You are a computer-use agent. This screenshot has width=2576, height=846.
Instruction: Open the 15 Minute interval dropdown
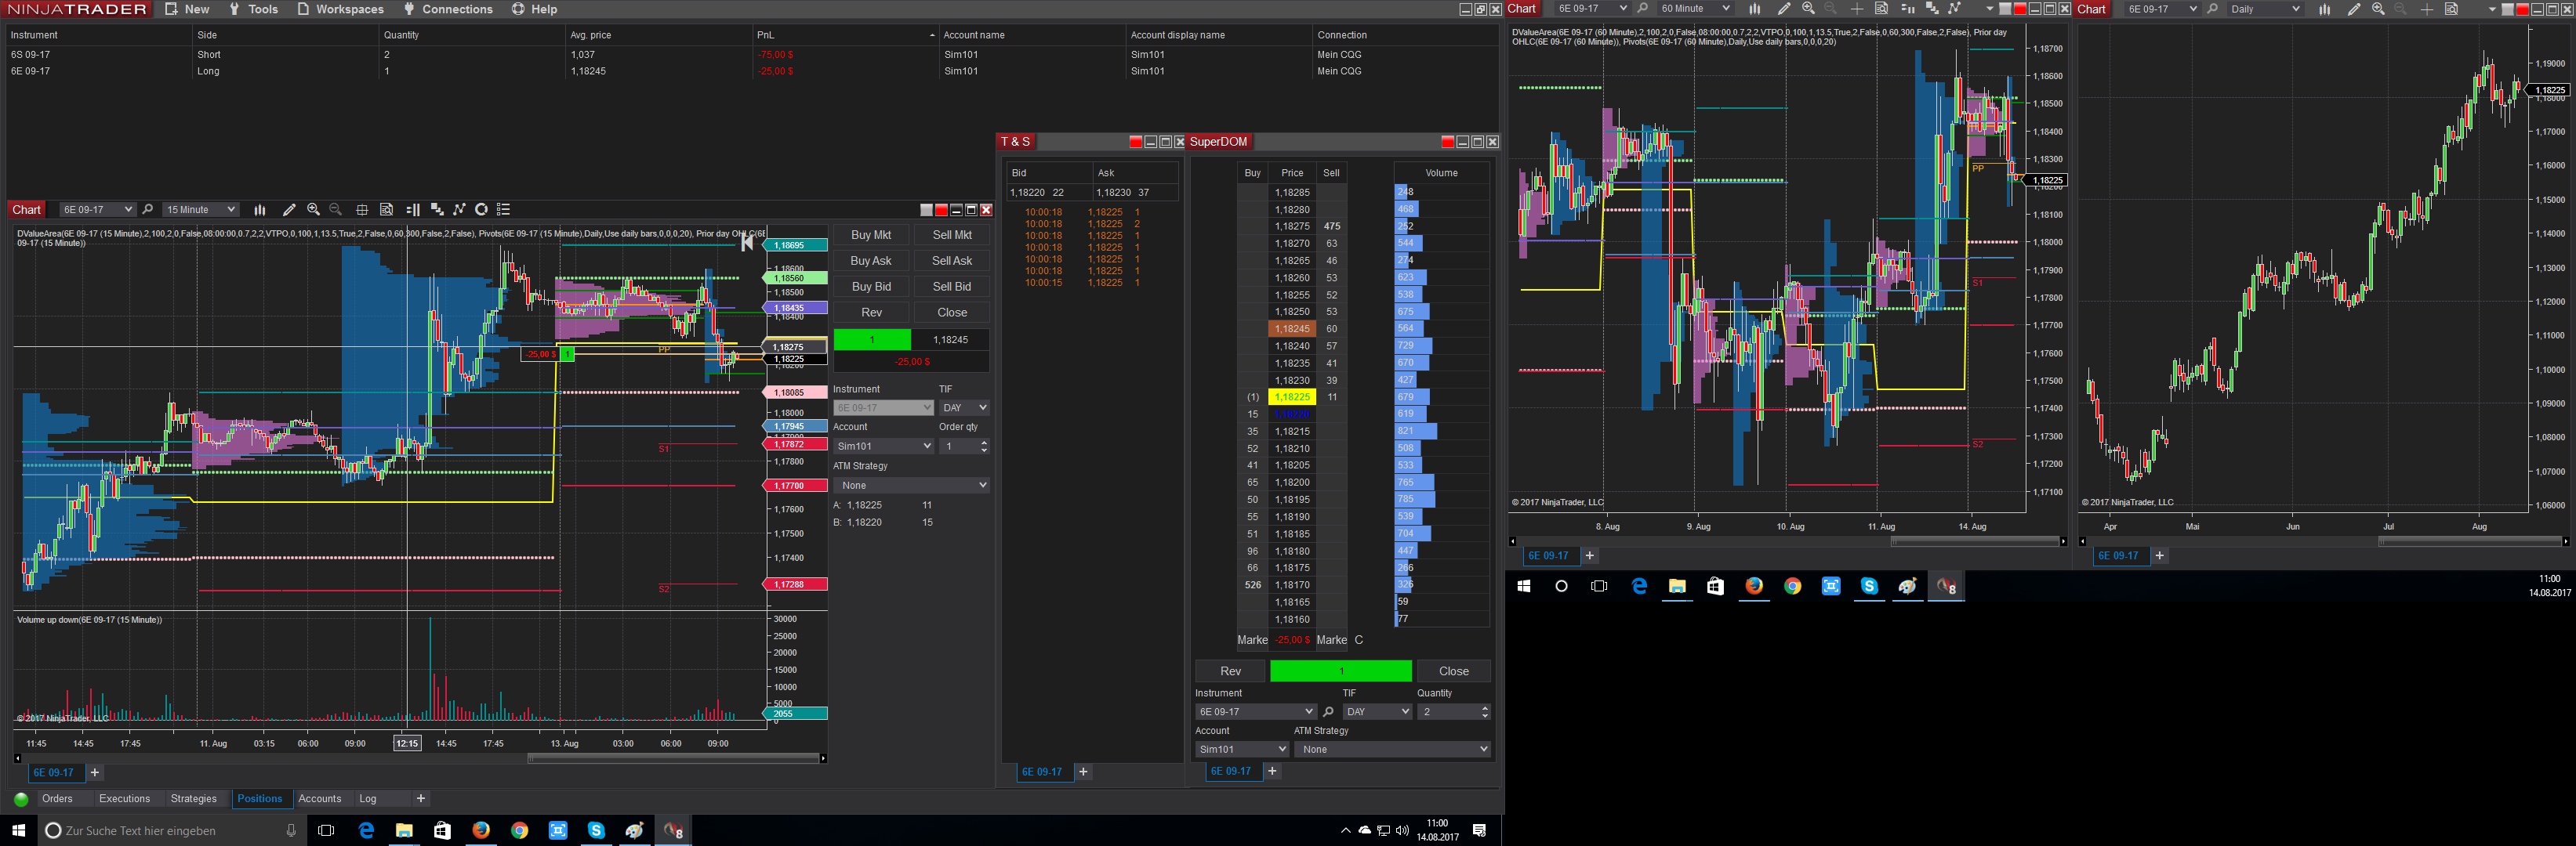200,210
